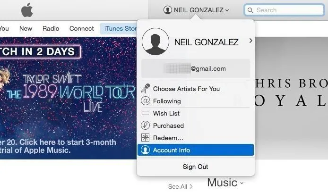This screenshot has width=328, height=192.
Task: Click the Redeem gift box icon
Action: (x=146, y=138)
